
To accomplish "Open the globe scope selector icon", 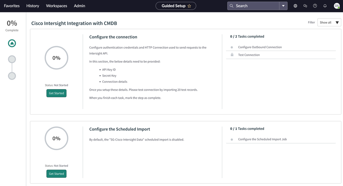I will click(x=295, y=6).
